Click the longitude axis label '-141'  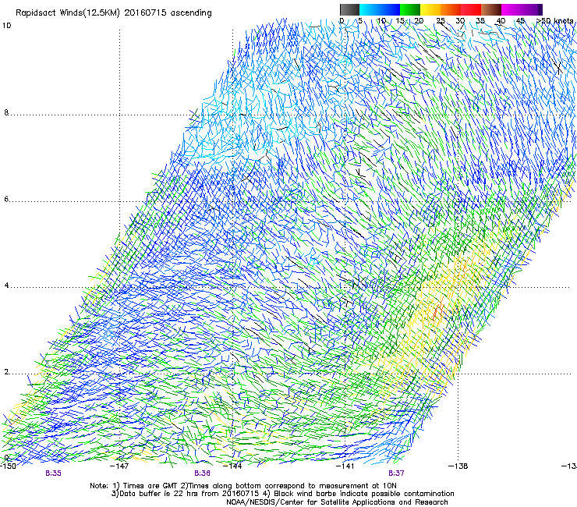(345, 466)
